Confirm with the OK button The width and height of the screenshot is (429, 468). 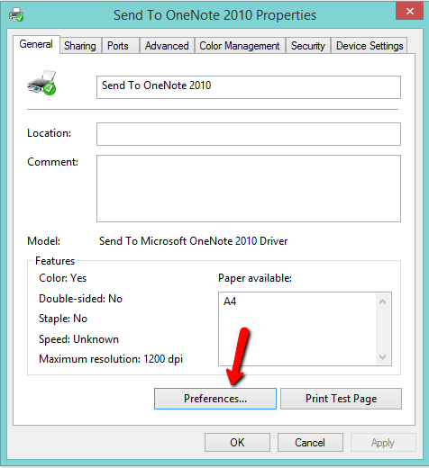(x=237, y=443)
